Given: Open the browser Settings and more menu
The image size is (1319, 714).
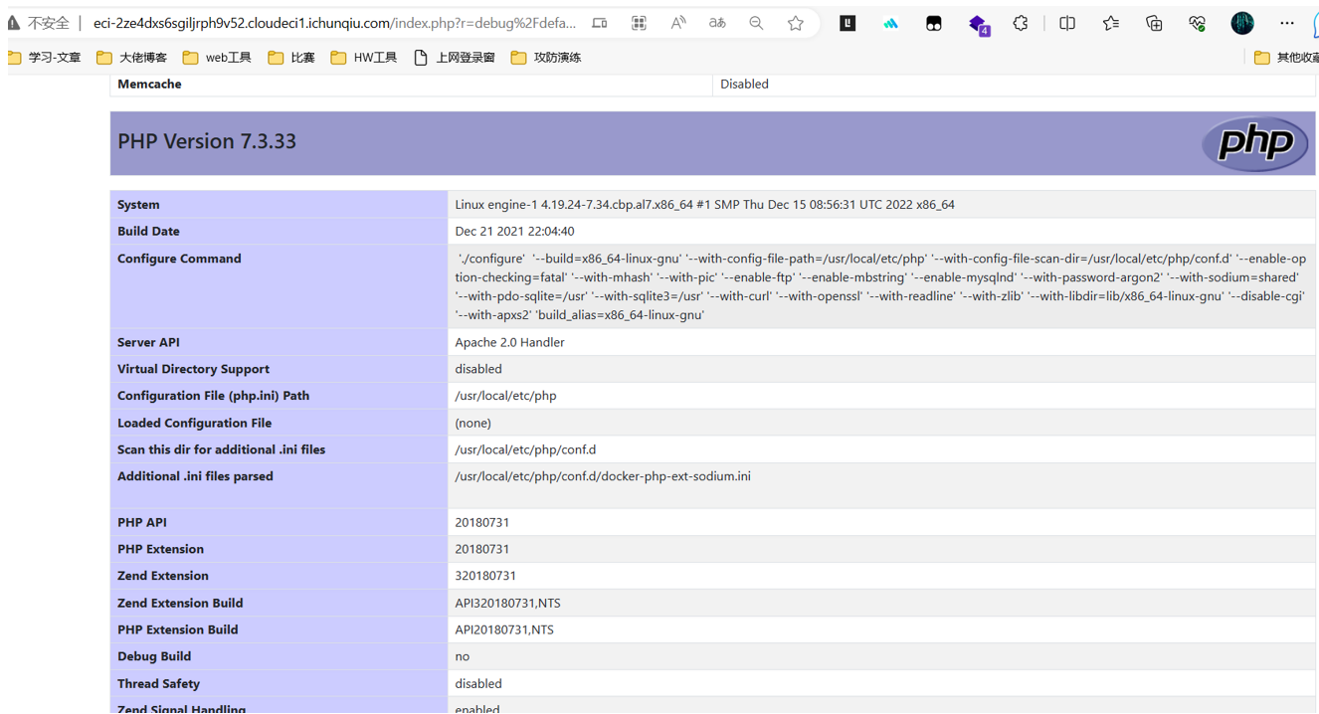Looking at the screenshot, I should (1287, 23).
